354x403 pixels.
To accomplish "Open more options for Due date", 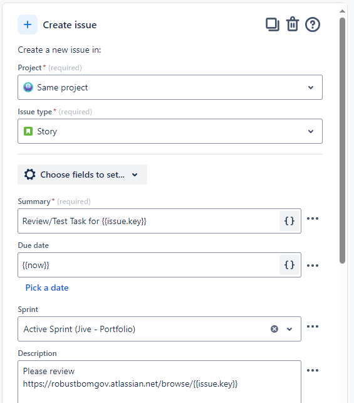I will point(313,266).
